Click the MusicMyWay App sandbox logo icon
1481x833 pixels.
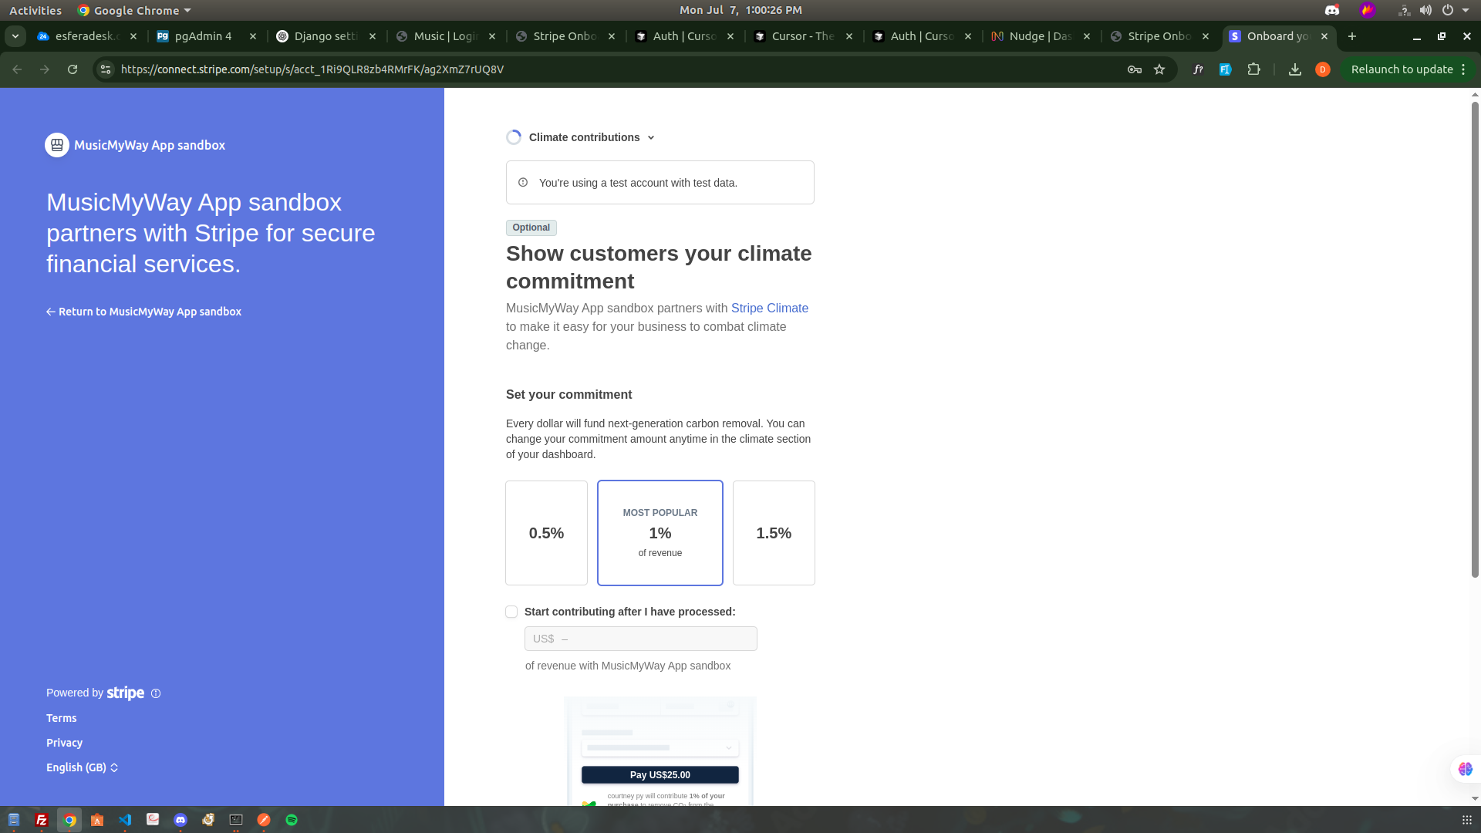click(x=57, y=145)
